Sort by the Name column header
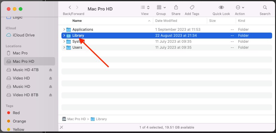Viewport: 276px width, 133px height. click(77, 21)
